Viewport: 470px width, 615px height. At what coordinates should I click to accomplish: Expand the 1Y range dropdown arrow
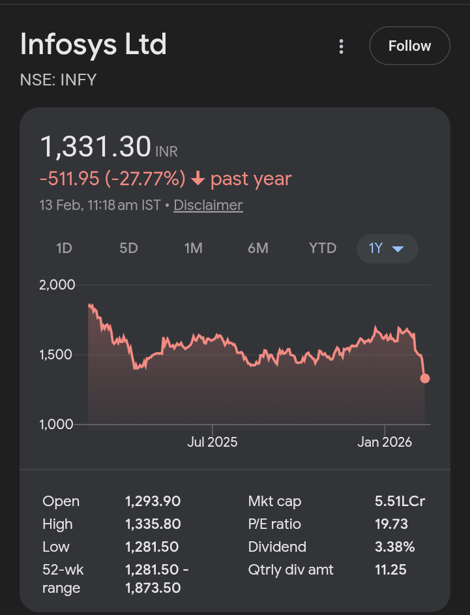click(398, 249)
